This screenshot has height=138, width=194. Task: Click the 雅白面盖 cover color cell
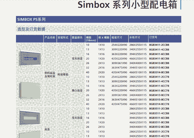77,90
